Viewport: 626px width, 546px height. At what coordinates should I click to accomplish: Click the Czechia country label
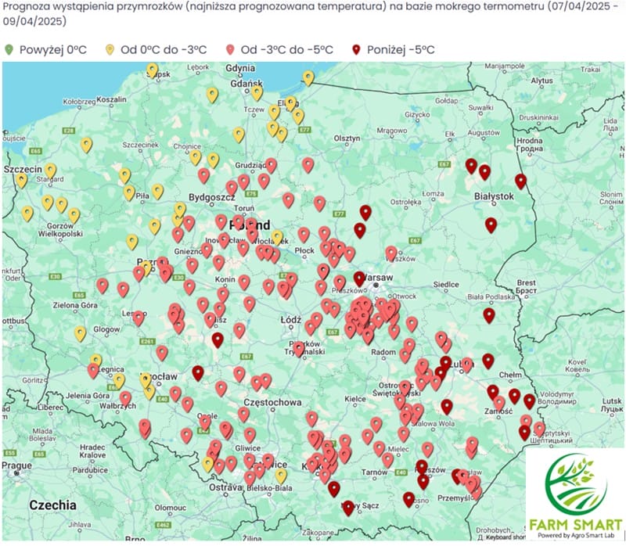tap(52, 505)
